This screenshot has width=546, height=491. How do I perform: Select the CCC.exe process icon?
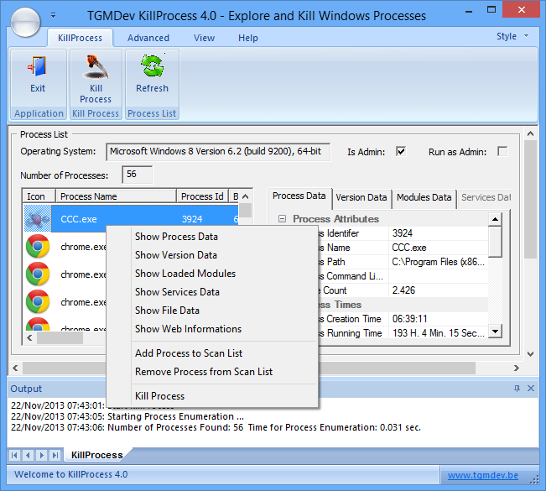[38, 219]
